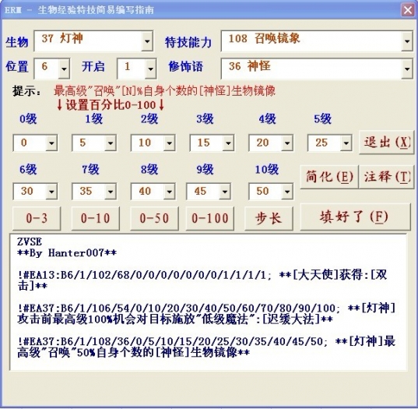Click the !#EA13 大天使 script line
The width and height of the screenshot is (418, 409).
pos(202,280)
